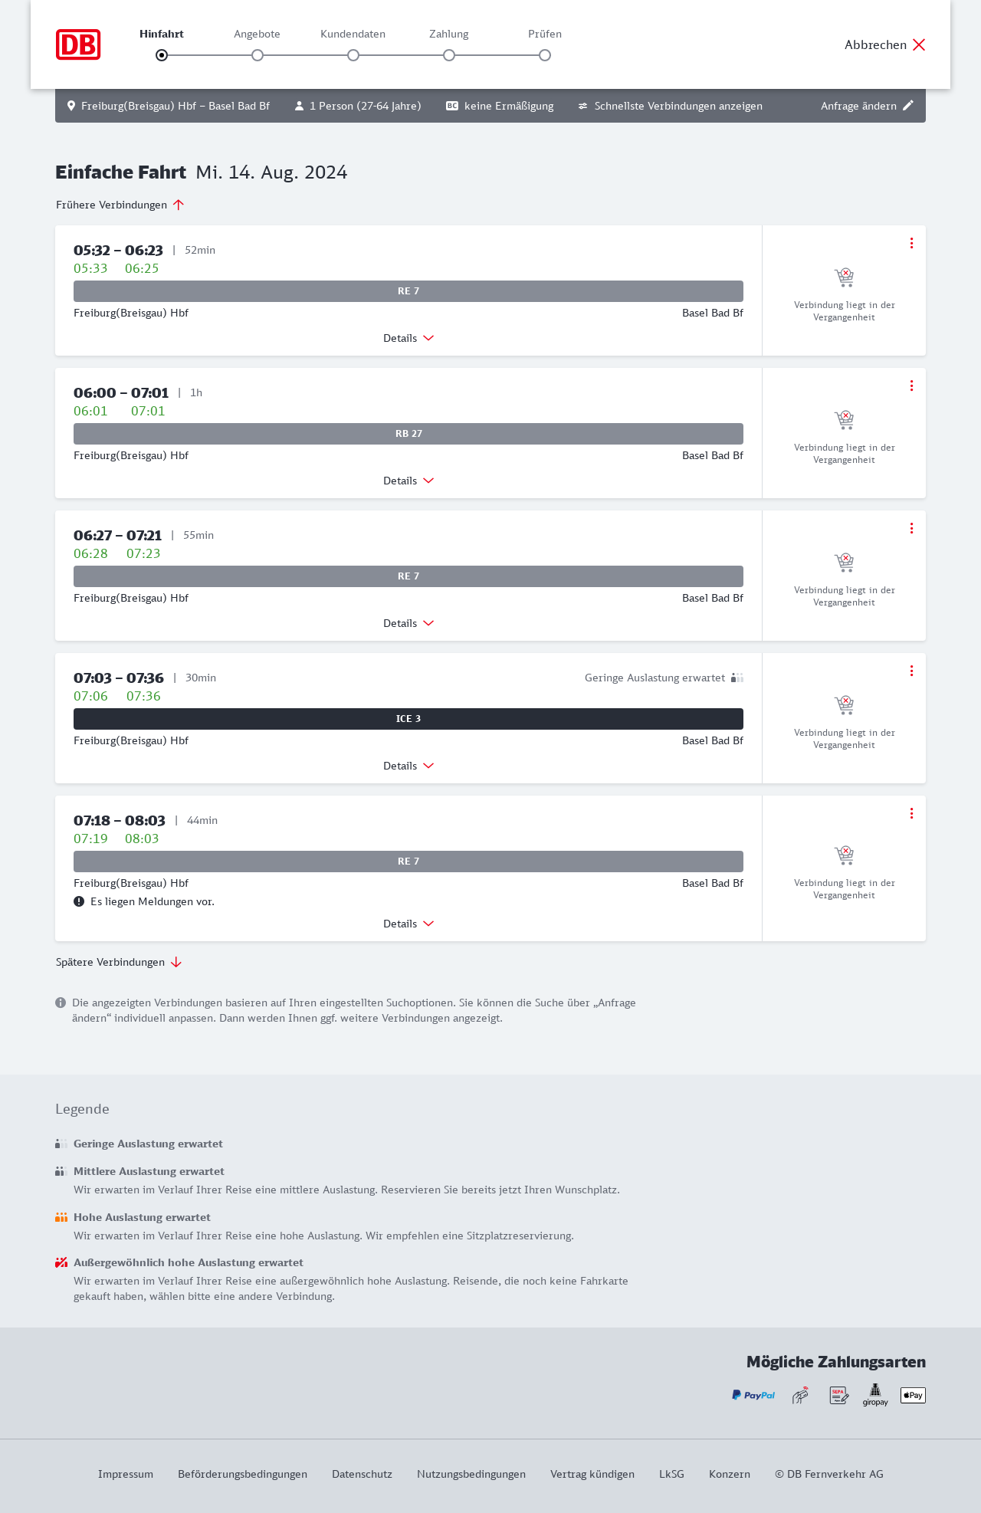Viewport: 981px width, 1513px height.
Task: Click the PayPal payment icon
Action: [753, 1395]
